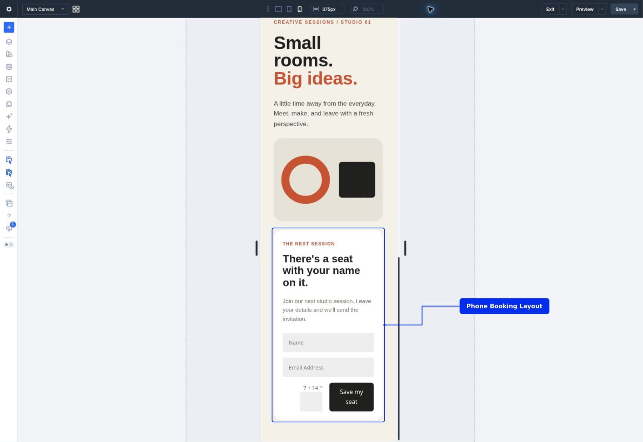Grab the right canvas width handle
The height and width of the screenshot is (442, 643).
pos(405,248)
